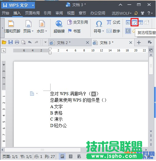The image size is (156, 161).
Task: Insert a Bookmark (书签)
Action: point(74,31)
